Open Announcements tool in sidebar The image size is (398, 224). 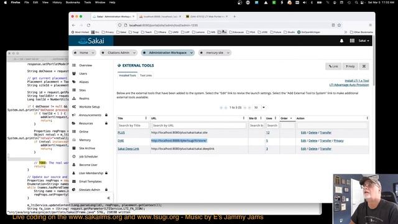click(90, 115)
